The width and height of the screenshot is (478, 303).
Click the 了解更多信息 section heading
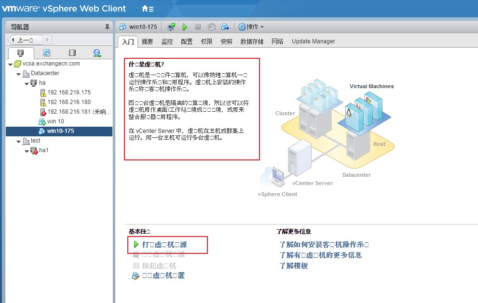(x=294, y=231)
